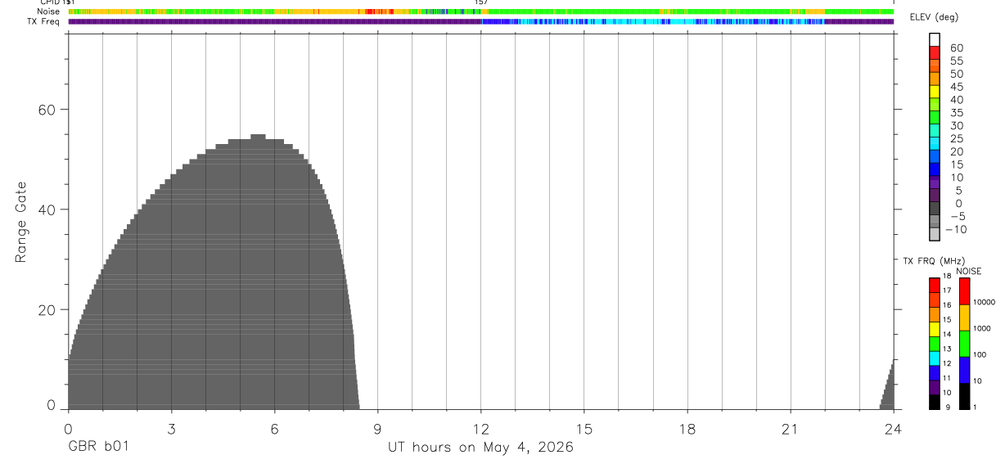Click the "TX Freq" row label

[x=44, y=21]
